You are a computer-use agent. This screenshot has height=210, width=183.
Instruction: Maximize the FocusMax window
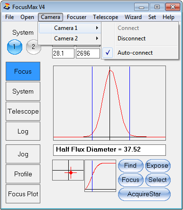pyautogui.click(x=157, y=7)
